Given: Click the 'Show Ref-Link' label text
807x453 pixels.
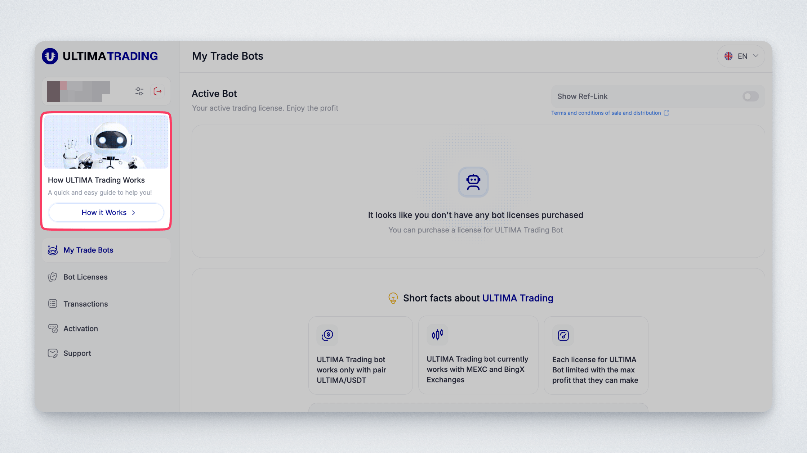Looking at the screenshot, I should pos(583,96).
